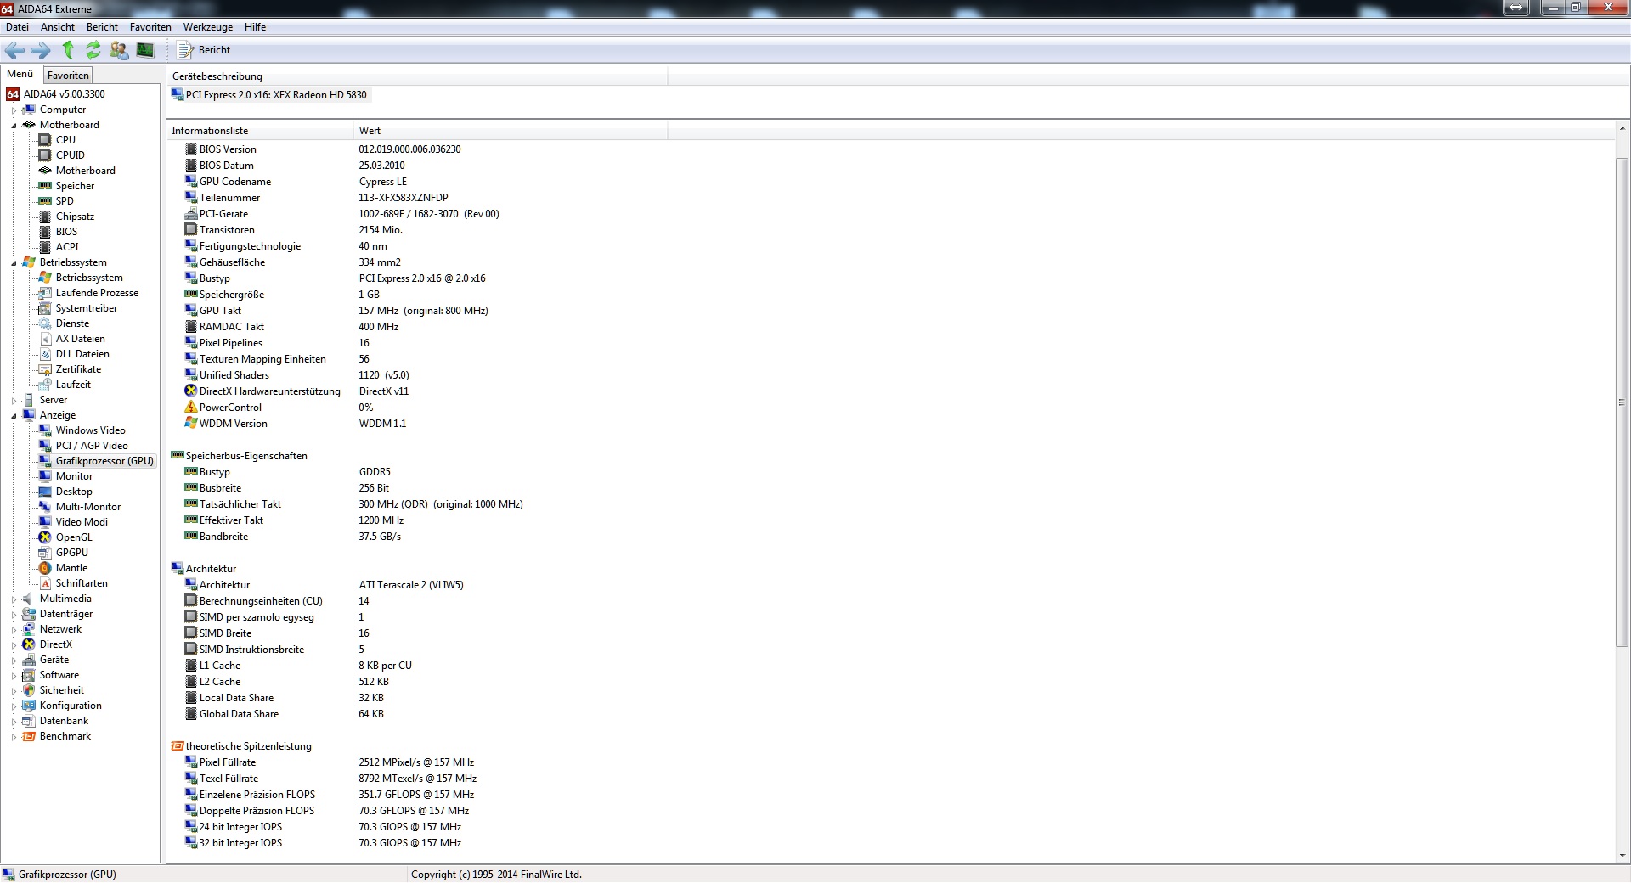Open the BIOS page in tree
1631x883 pixels.
66,232
